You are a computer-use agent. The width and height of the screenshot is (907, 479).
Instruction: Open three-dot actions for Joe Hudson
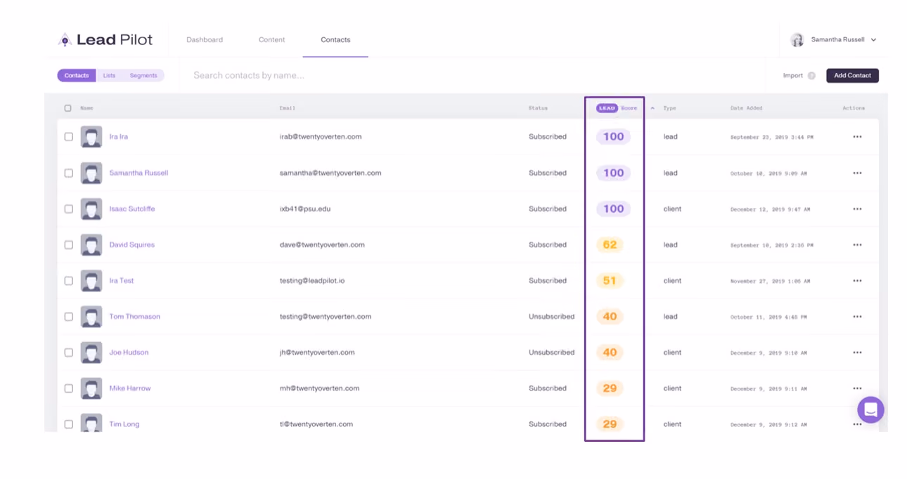857,353
